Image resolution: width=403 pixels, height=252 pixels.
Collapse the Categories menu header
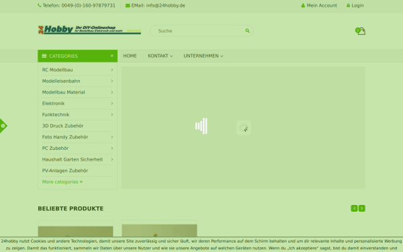pyautogui.click(x=78, y=56)
